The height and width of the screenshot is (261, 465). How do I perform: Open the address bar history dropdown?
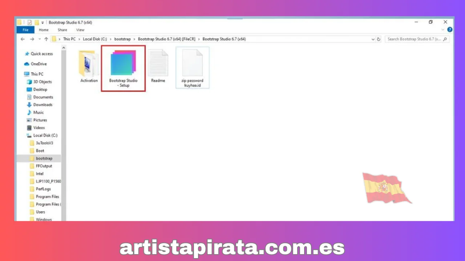coord(373,39)
